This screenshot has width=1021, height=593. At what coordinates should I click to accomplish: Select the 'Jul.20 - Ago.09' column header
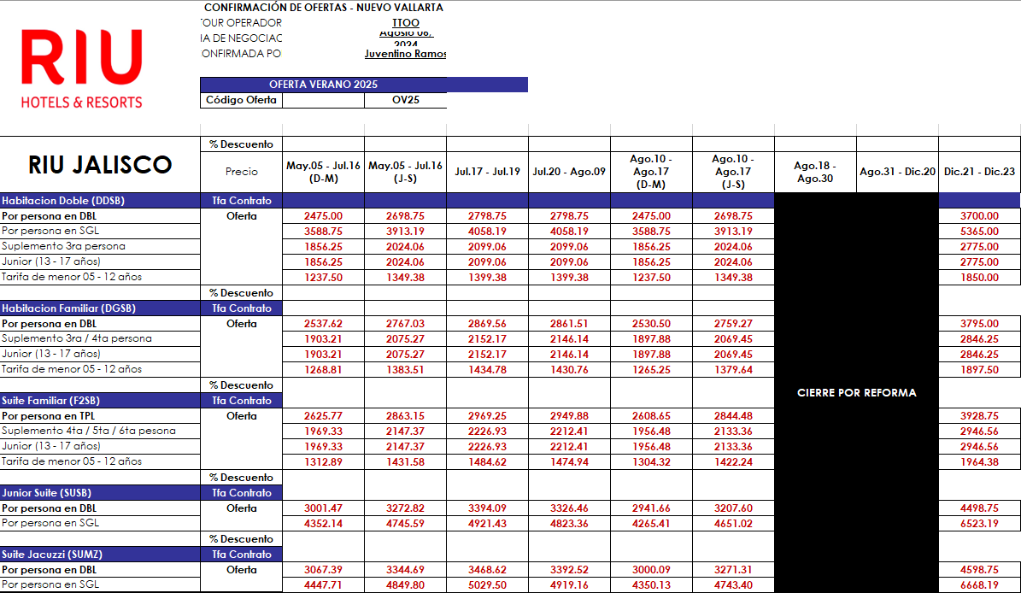tap(570, 172)
